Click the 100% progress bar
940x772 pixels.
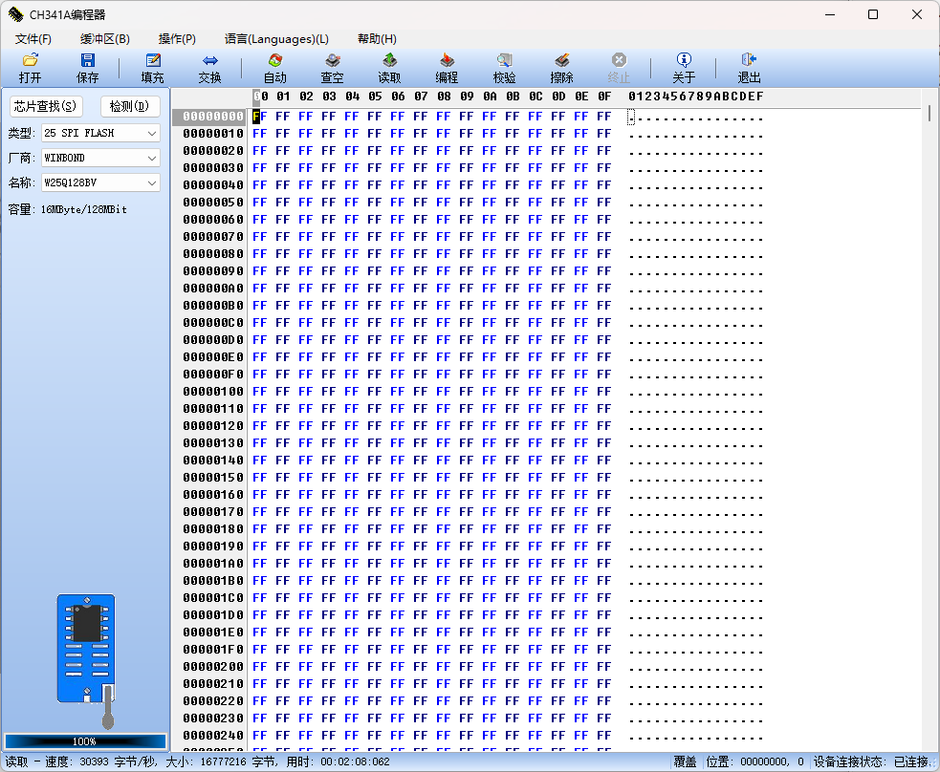(x=85, y=741)
